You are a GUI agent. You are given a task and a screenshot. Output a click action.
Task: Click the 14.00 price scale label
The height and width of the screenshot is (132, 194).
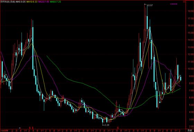(x=190, y=40)
